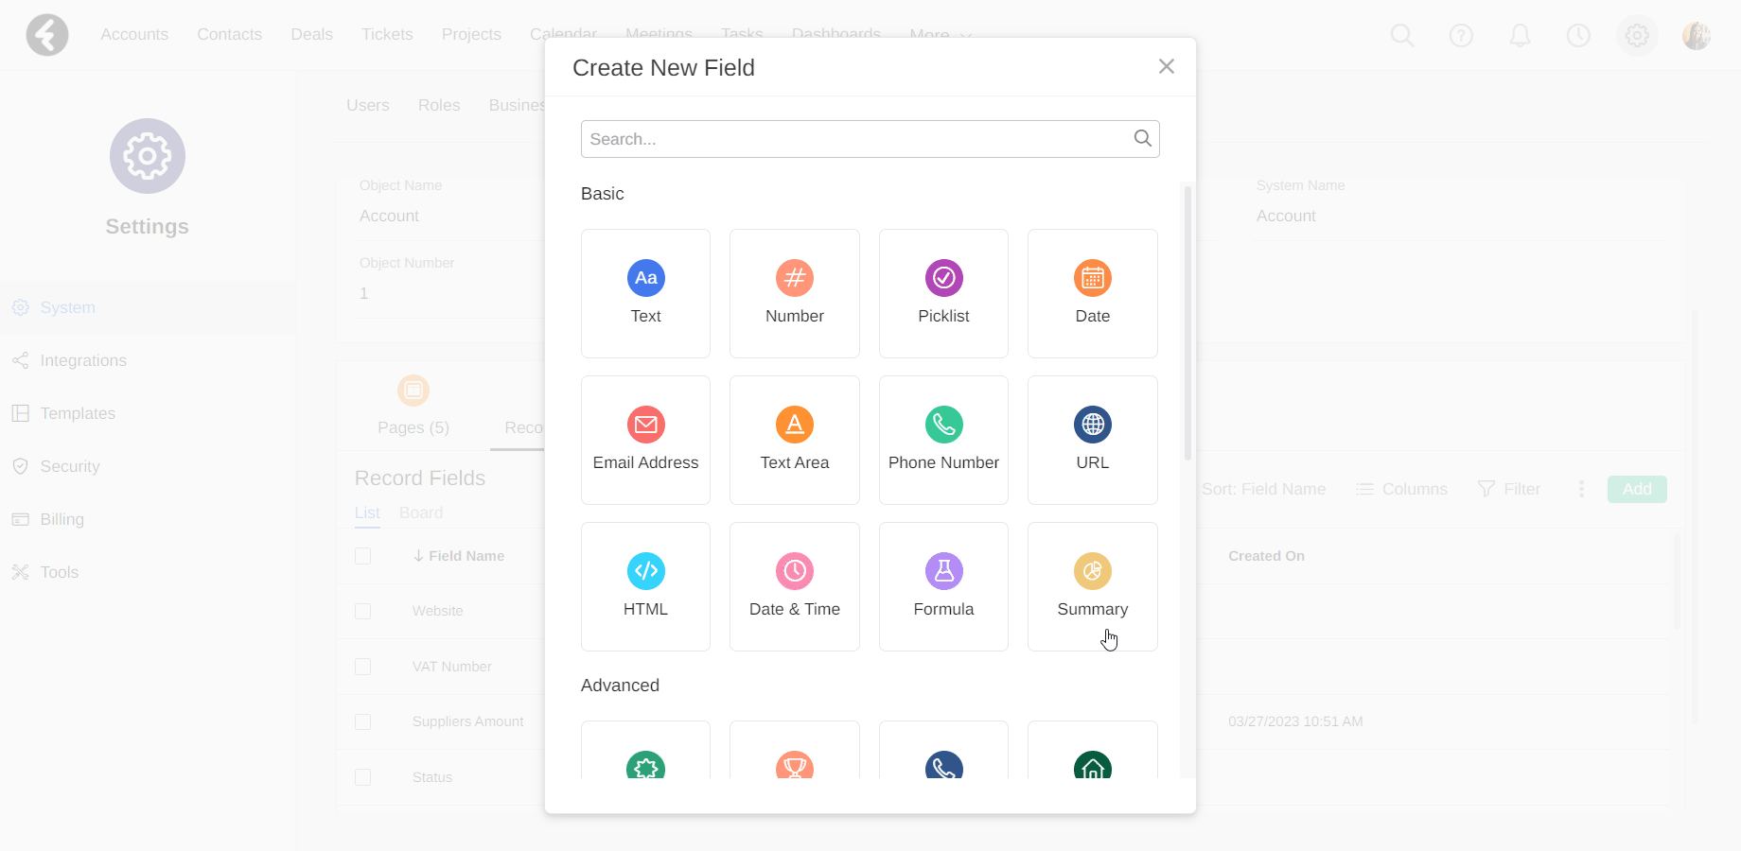This screenshot has width=1741, height=851.
Task: Sort by the Field Name column header
Action: click(459, 556)
